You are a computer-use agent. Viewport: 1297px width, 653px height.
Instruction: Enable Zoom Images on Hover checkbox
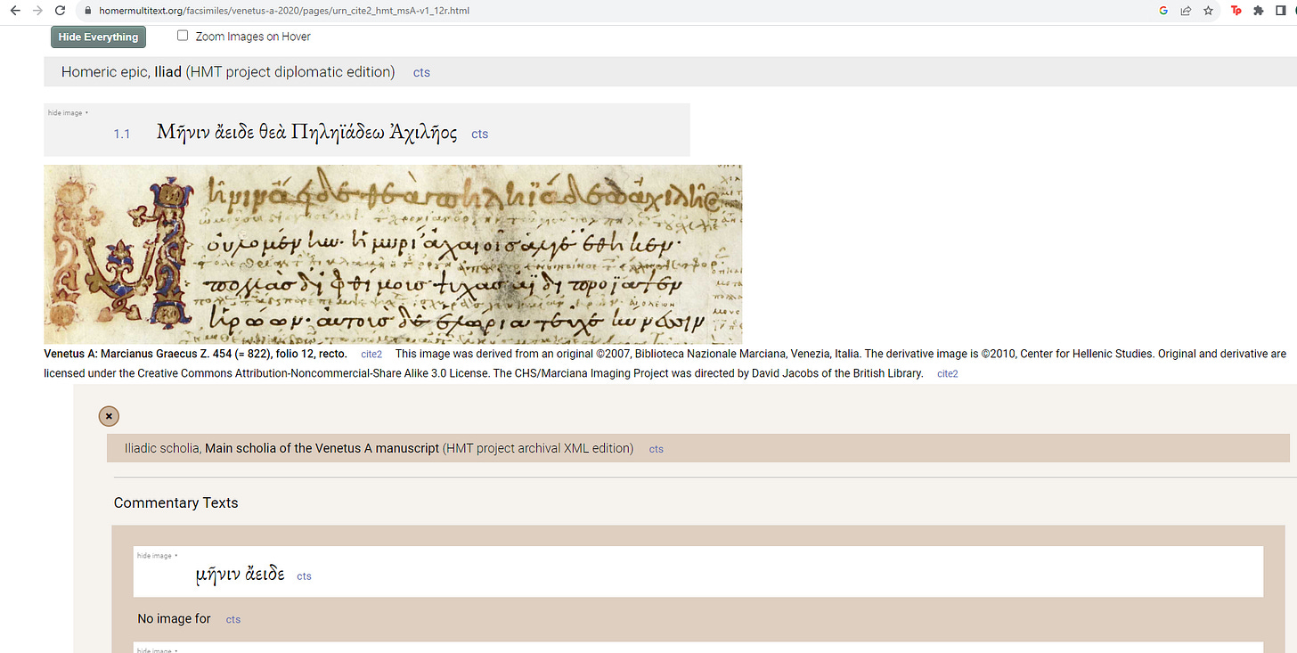click(x=183, y=36)
